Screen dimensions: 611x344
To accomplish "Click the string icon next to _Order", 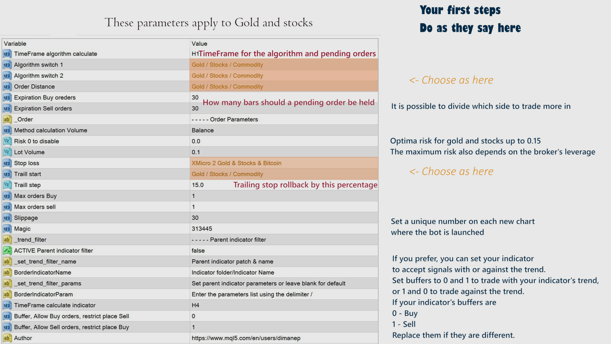I will point(7,119).
